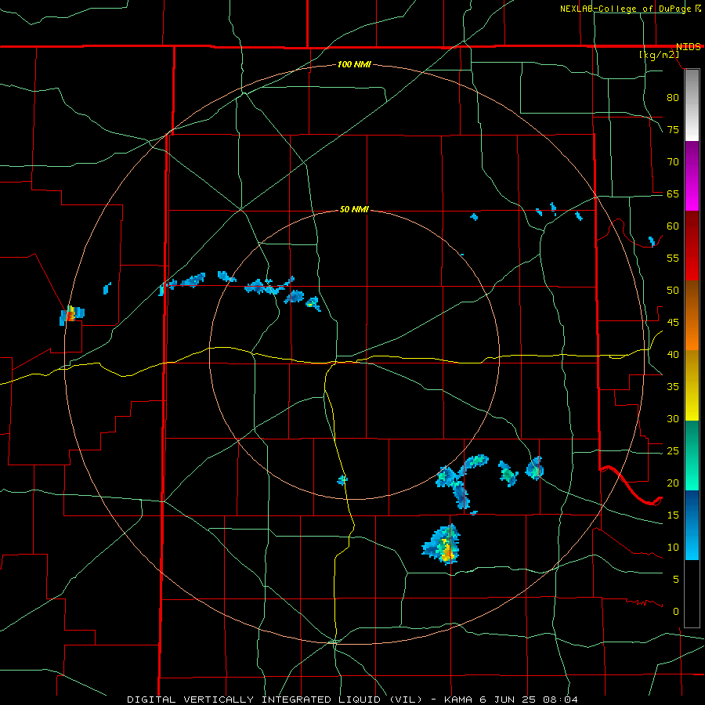Screen dimensions: 705x705
Task: Click the 100 NMI range ring label
Action: coord(354,64)
